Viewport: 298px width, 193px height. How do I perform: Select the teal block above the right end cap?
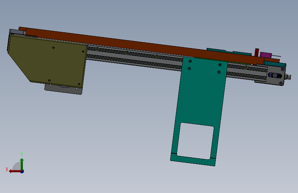coord(275,64)
